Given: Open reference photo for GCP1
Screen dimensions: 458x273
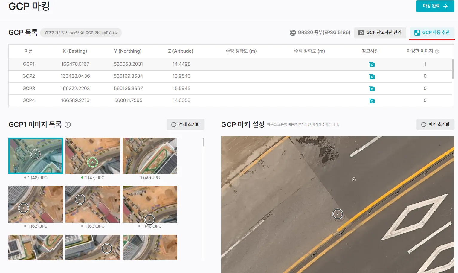Looking at the screenshot, I should click(x=372, y=64).
